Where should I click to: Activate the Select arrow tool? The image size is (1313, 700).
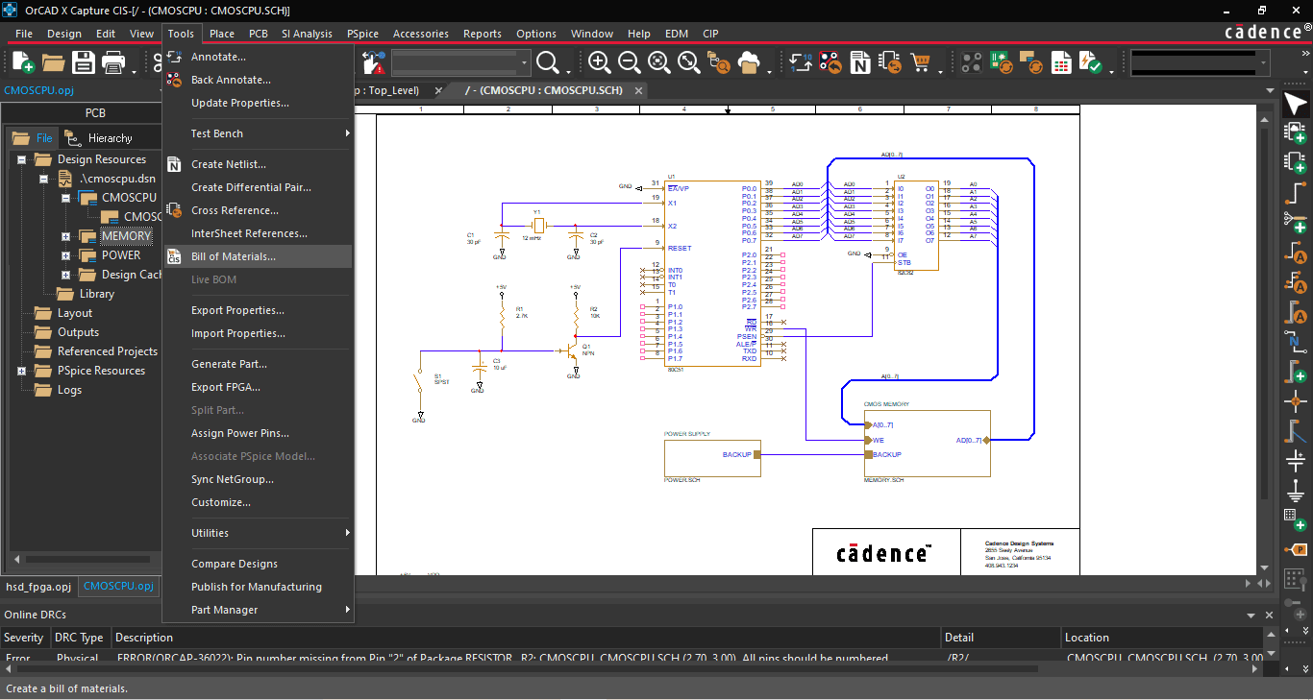[x=1296, y=105]
